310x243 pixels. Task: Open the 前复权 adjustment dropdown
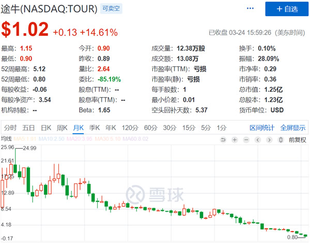click(x=297, y=139)
